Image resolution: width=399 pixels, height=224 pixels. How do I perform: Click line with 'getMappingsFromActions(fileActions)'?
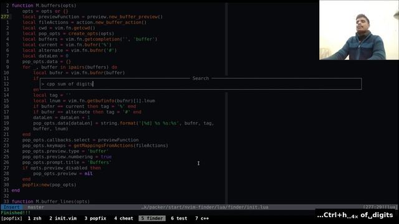[x=95, y=145]
